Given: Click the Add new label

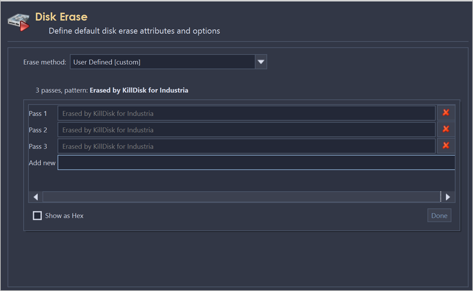Looking at the screenshot, I should tap(42, 163).
